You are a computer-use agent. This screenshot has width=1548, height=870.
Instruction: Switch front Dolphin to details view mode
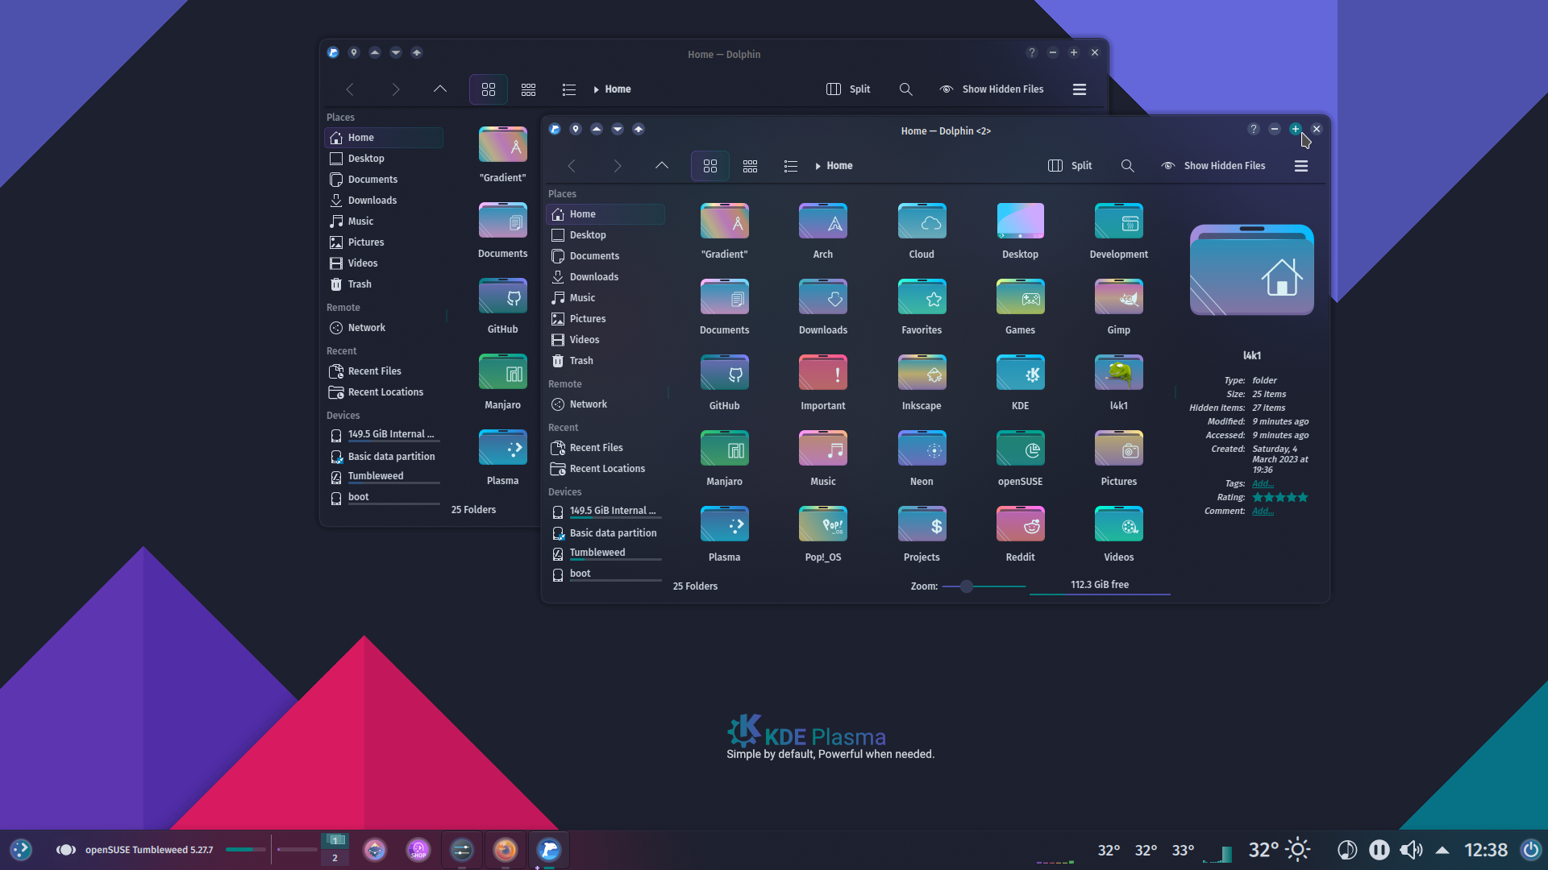point(790,166)
